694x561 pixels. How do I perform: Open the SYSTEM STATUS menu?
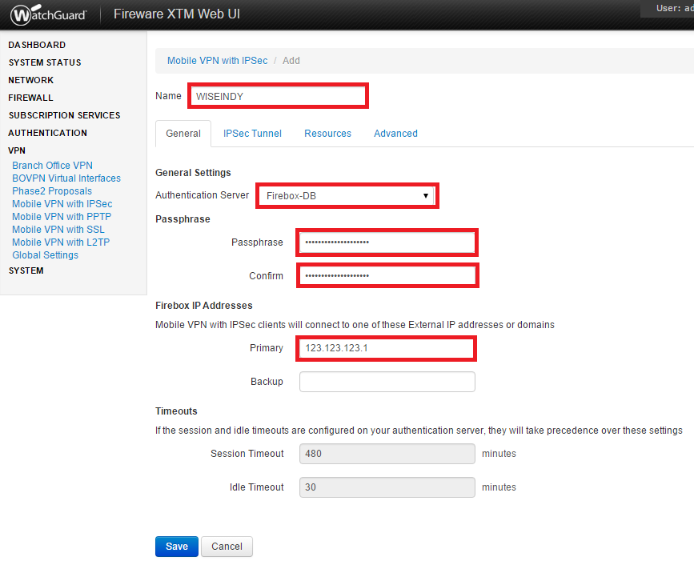tap(45, 62)
